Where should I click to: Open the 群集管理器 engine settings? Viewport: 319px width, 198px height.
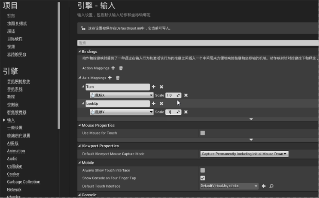pos(17,112)
